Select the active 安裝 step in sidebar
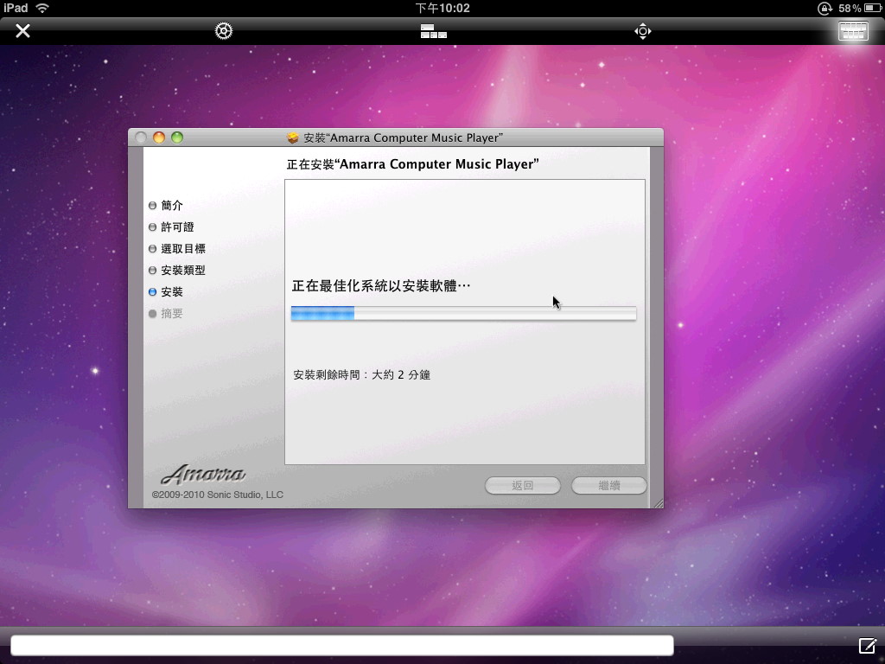Viewport: 885px width, 664px height. [166, 292]
